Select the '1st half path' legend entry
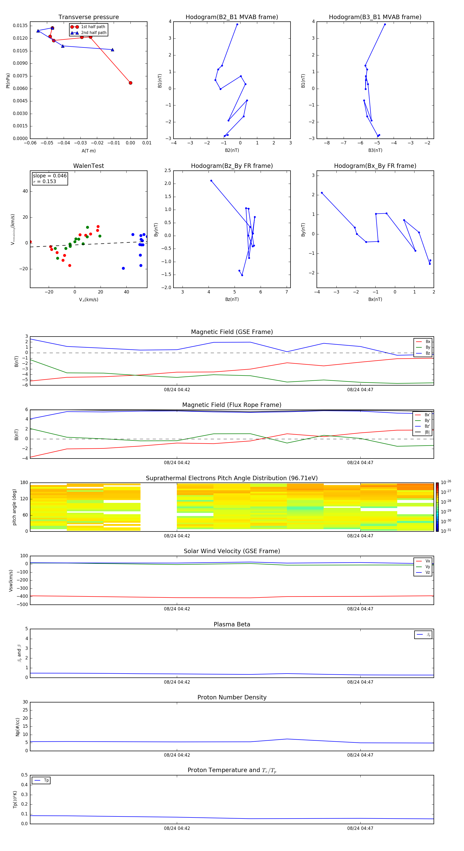 (x=88, y=27)
